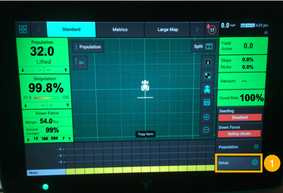Image resolution: width=283 pixels, height=193 pixels.
Task: Click the Population low row down arrow
Action: coord(23,70)
